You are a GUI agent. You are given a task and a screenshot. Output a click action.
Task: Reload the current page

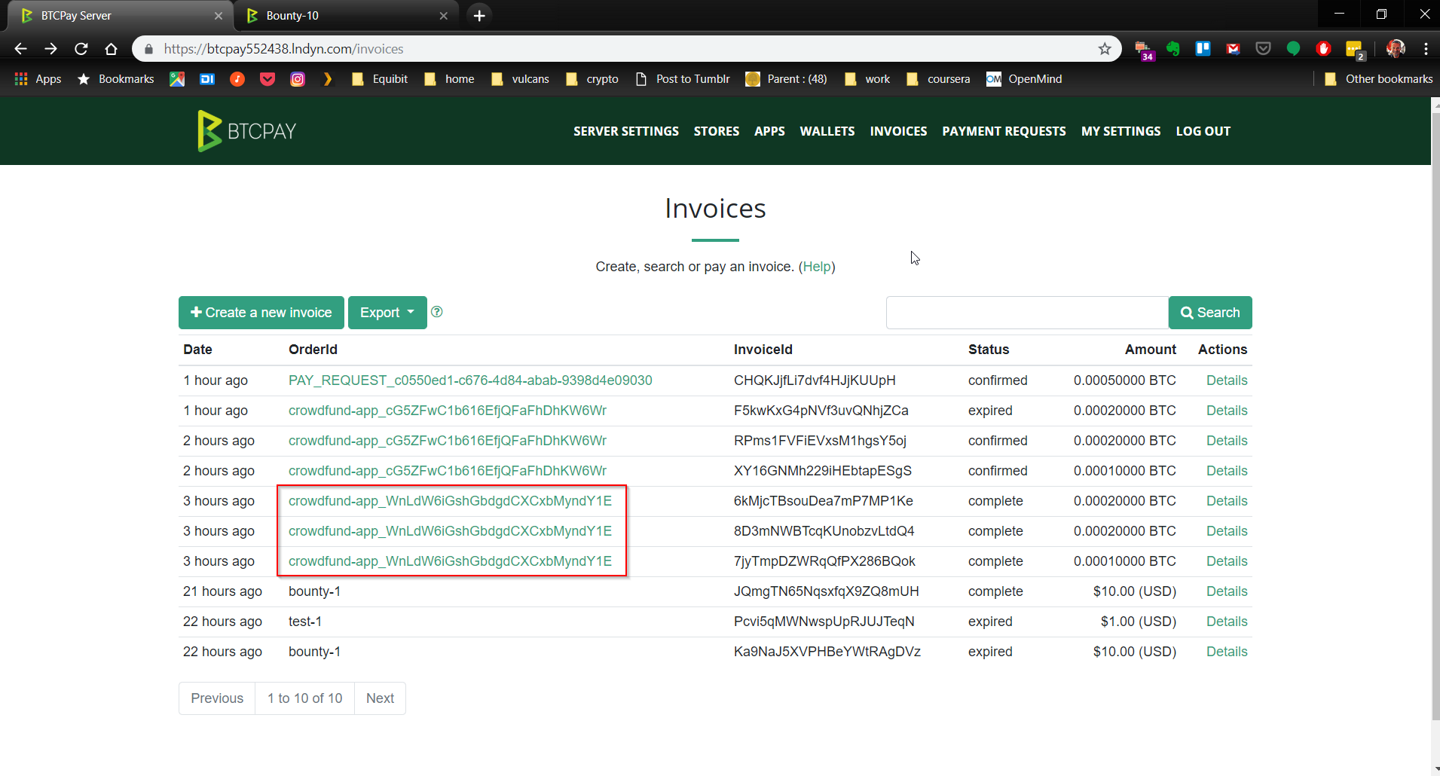point(81,49)
